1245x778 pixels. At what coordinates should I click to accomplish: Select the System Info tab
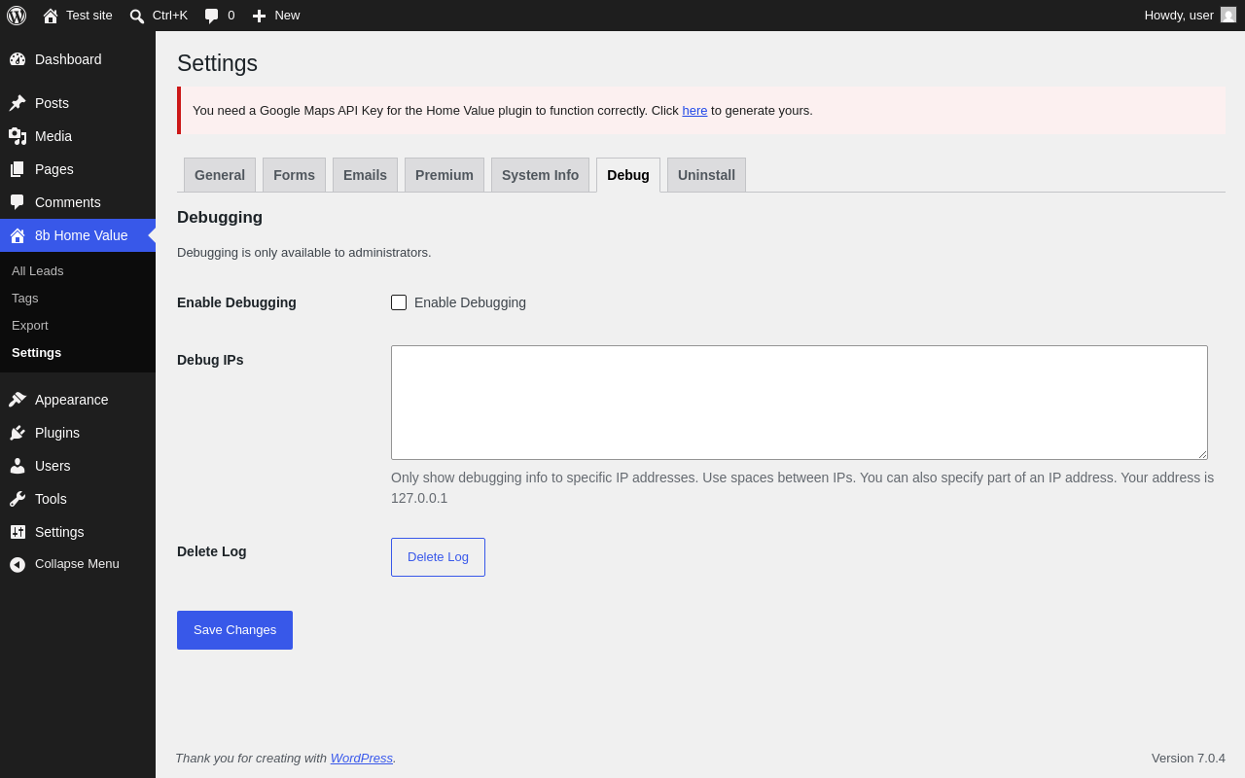tap(540, 175)
